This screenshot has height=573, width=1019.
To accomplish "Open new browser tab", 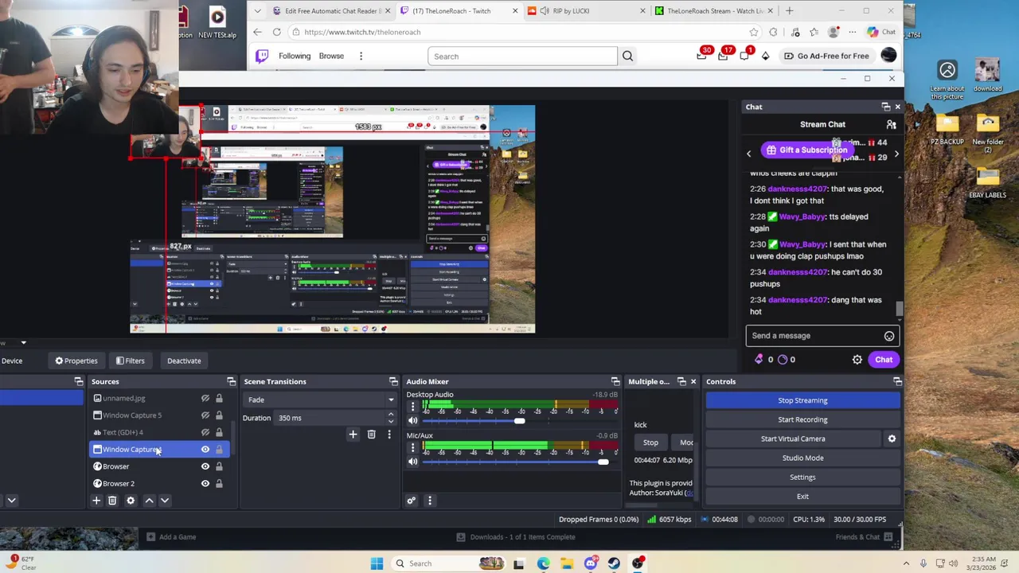I will click(789, 11).
